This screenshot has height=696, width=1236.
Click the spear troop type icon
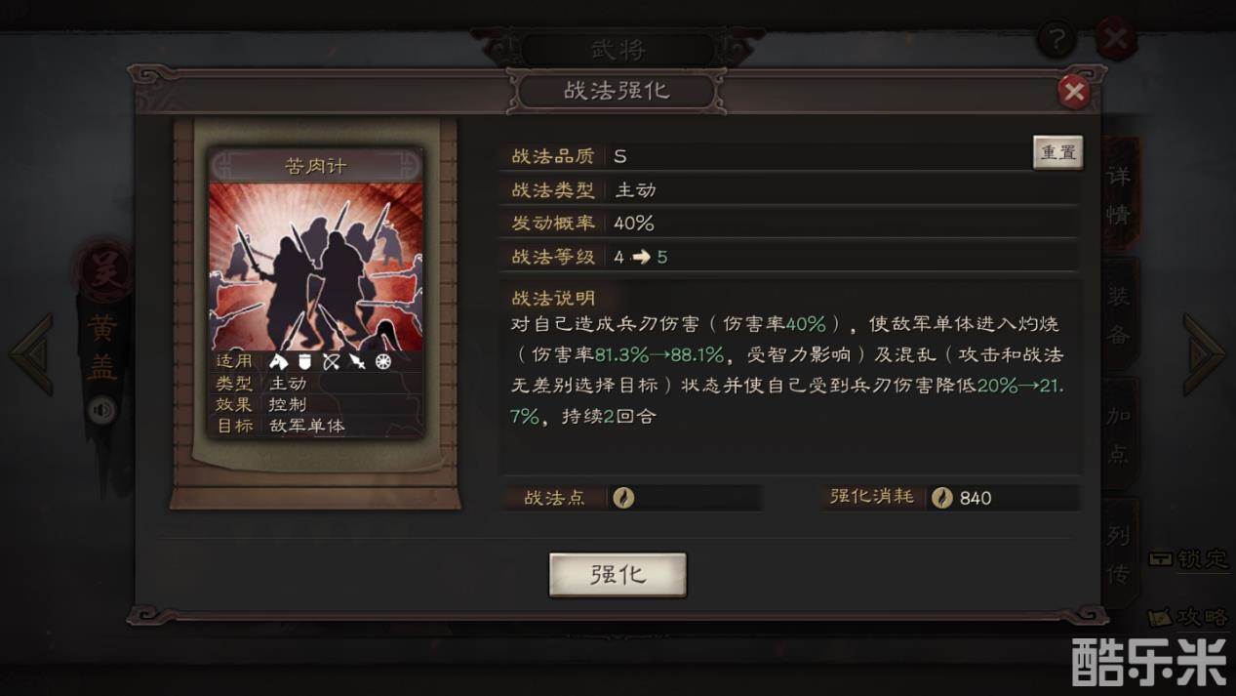[x=357, y=362]
